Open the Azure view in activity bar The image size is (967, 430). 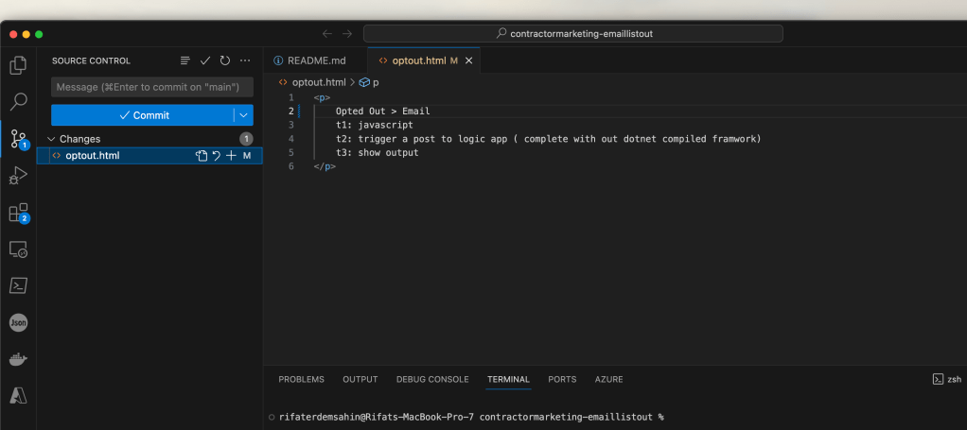click(x=19, y=395)
